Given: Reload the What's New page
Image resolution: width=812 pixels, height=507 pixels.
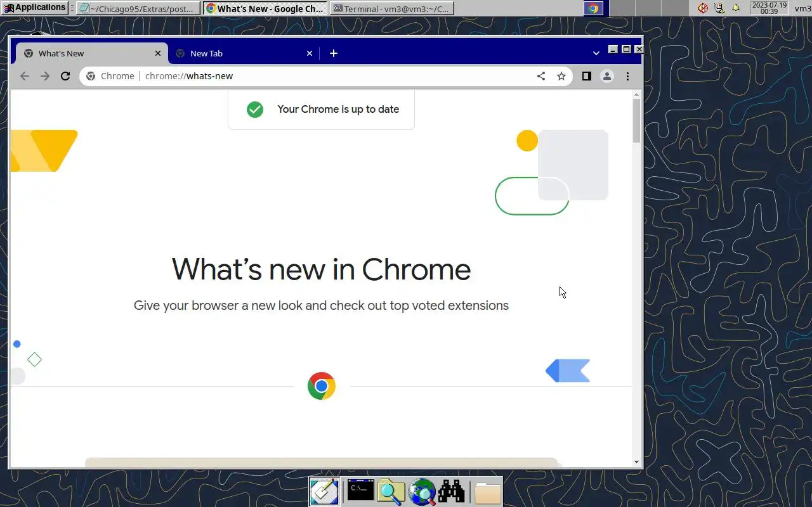Looking at the screenshot, I should pos(65,76).
